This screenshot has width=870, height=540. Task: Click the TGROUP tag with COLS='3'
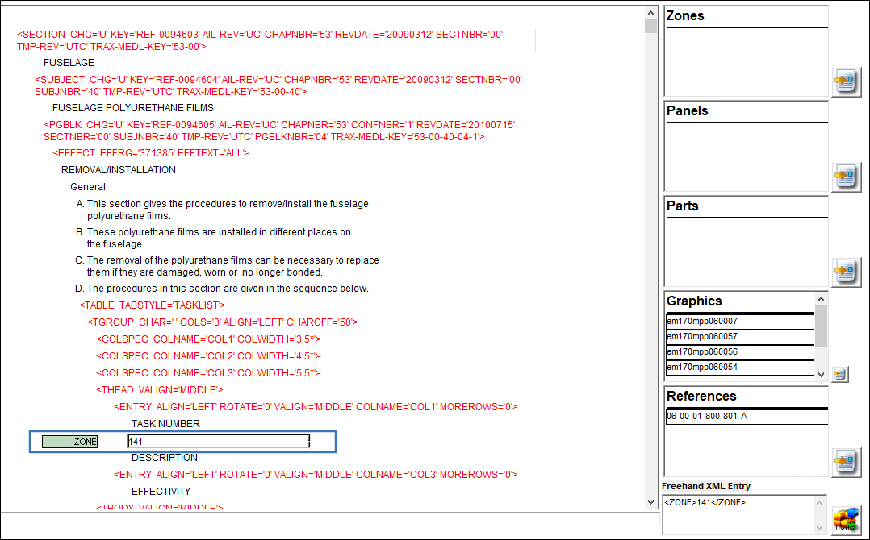223,322
